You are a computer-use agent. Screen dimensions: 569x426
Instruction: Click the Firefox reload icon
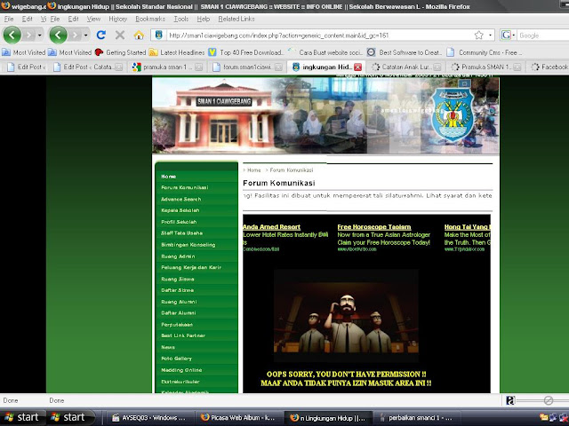point(101,35)
